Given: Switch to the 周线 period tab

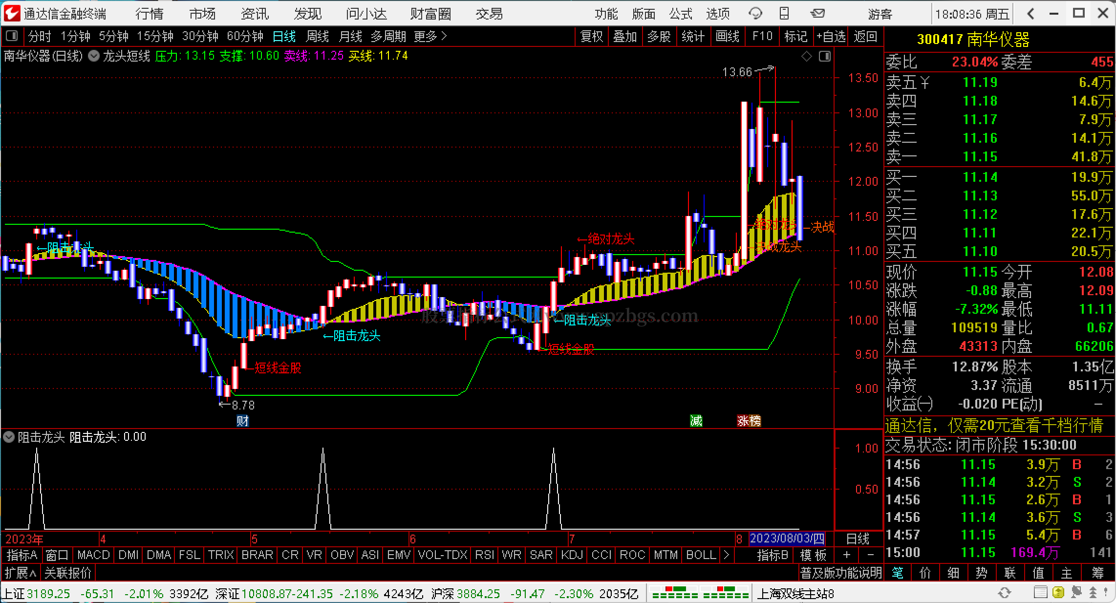Looking at the screenshot, I should [317, 37].
